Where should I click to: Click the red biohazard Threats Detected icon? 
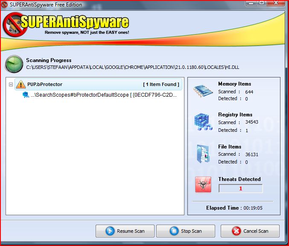click(x=203, y=184)
